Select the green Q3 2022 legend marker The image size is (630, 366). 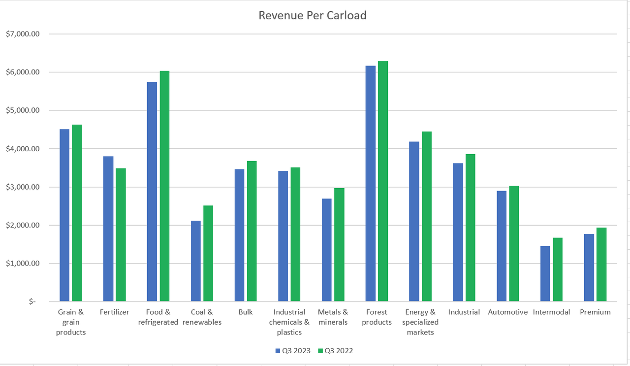coord(320,351)
